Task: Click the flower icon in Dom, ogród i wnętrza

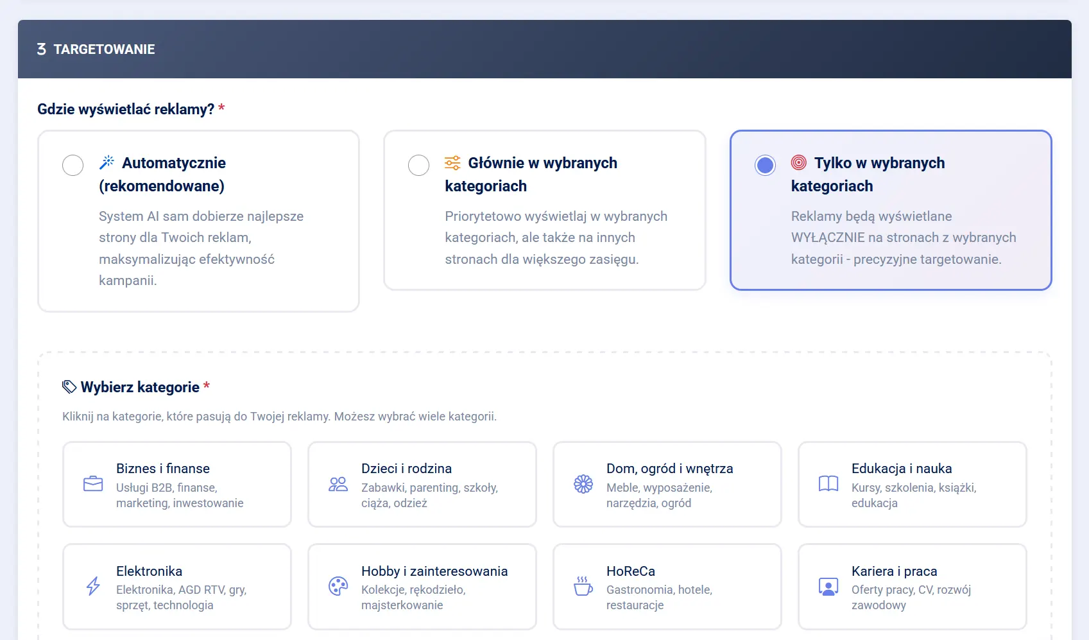Action: (583, 484)
